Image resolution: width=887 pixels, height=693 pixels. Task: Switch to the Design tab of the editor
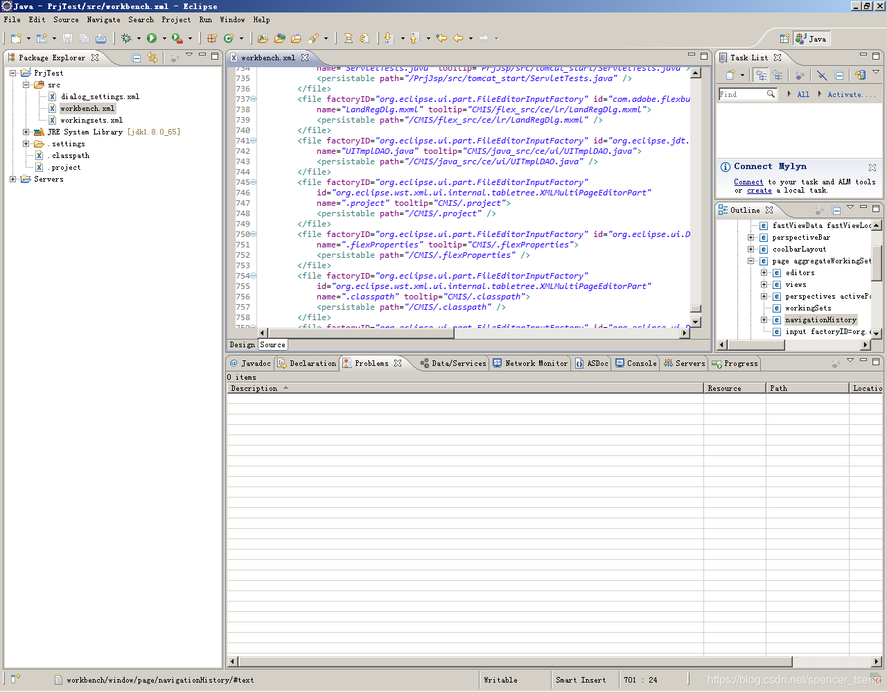point(241,344)
